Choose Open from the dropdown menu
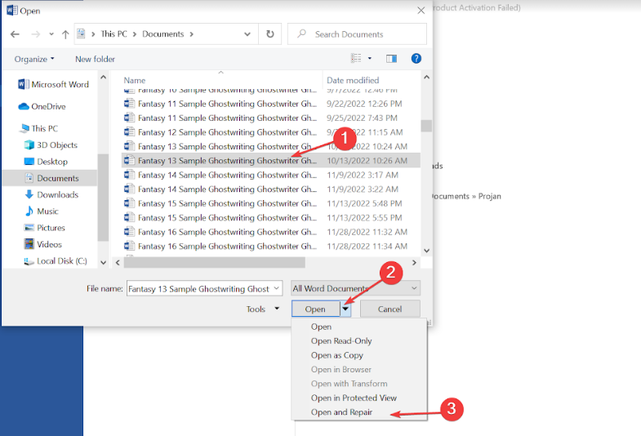The height and width of the screenshot is (436, 641). [x=322, y=327]
